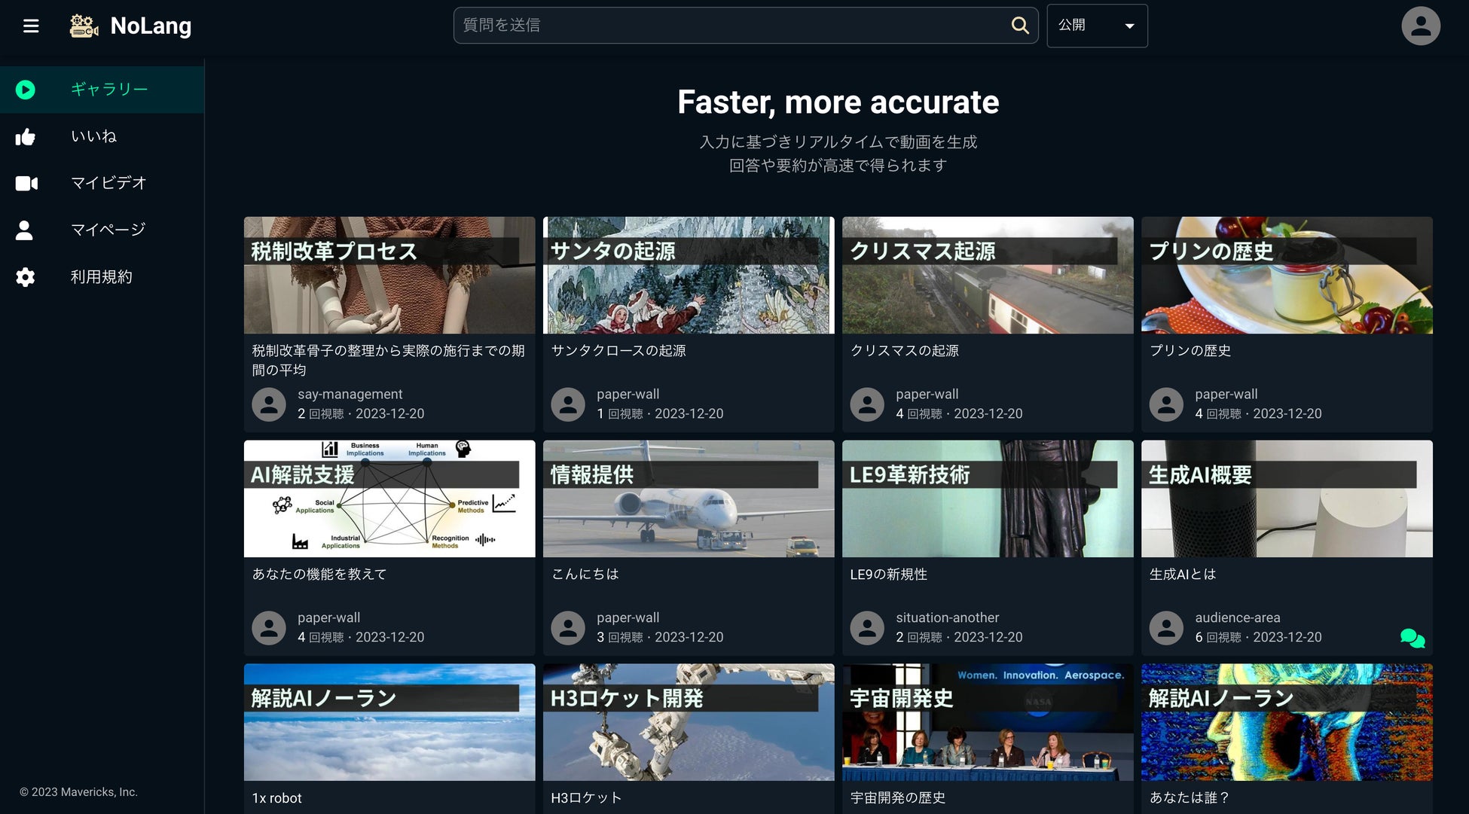Open the 公開 visibility dropdown
The width and height of the screenshot is (1469, 814).
click(1096, 26)
